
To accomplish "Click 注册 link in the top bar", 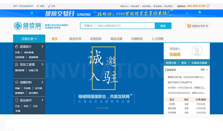I will [x=53, y=6].
